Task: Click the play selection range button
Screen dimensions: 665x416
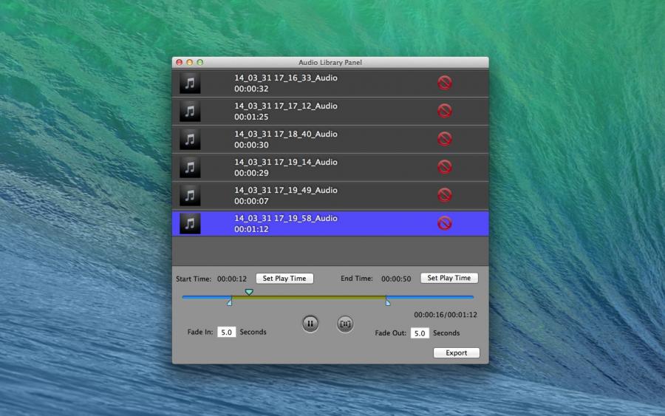Action: tap(345, 324)
